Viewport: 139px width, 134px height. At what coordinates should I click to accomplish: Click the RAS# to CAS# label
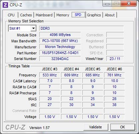(25, 87)
